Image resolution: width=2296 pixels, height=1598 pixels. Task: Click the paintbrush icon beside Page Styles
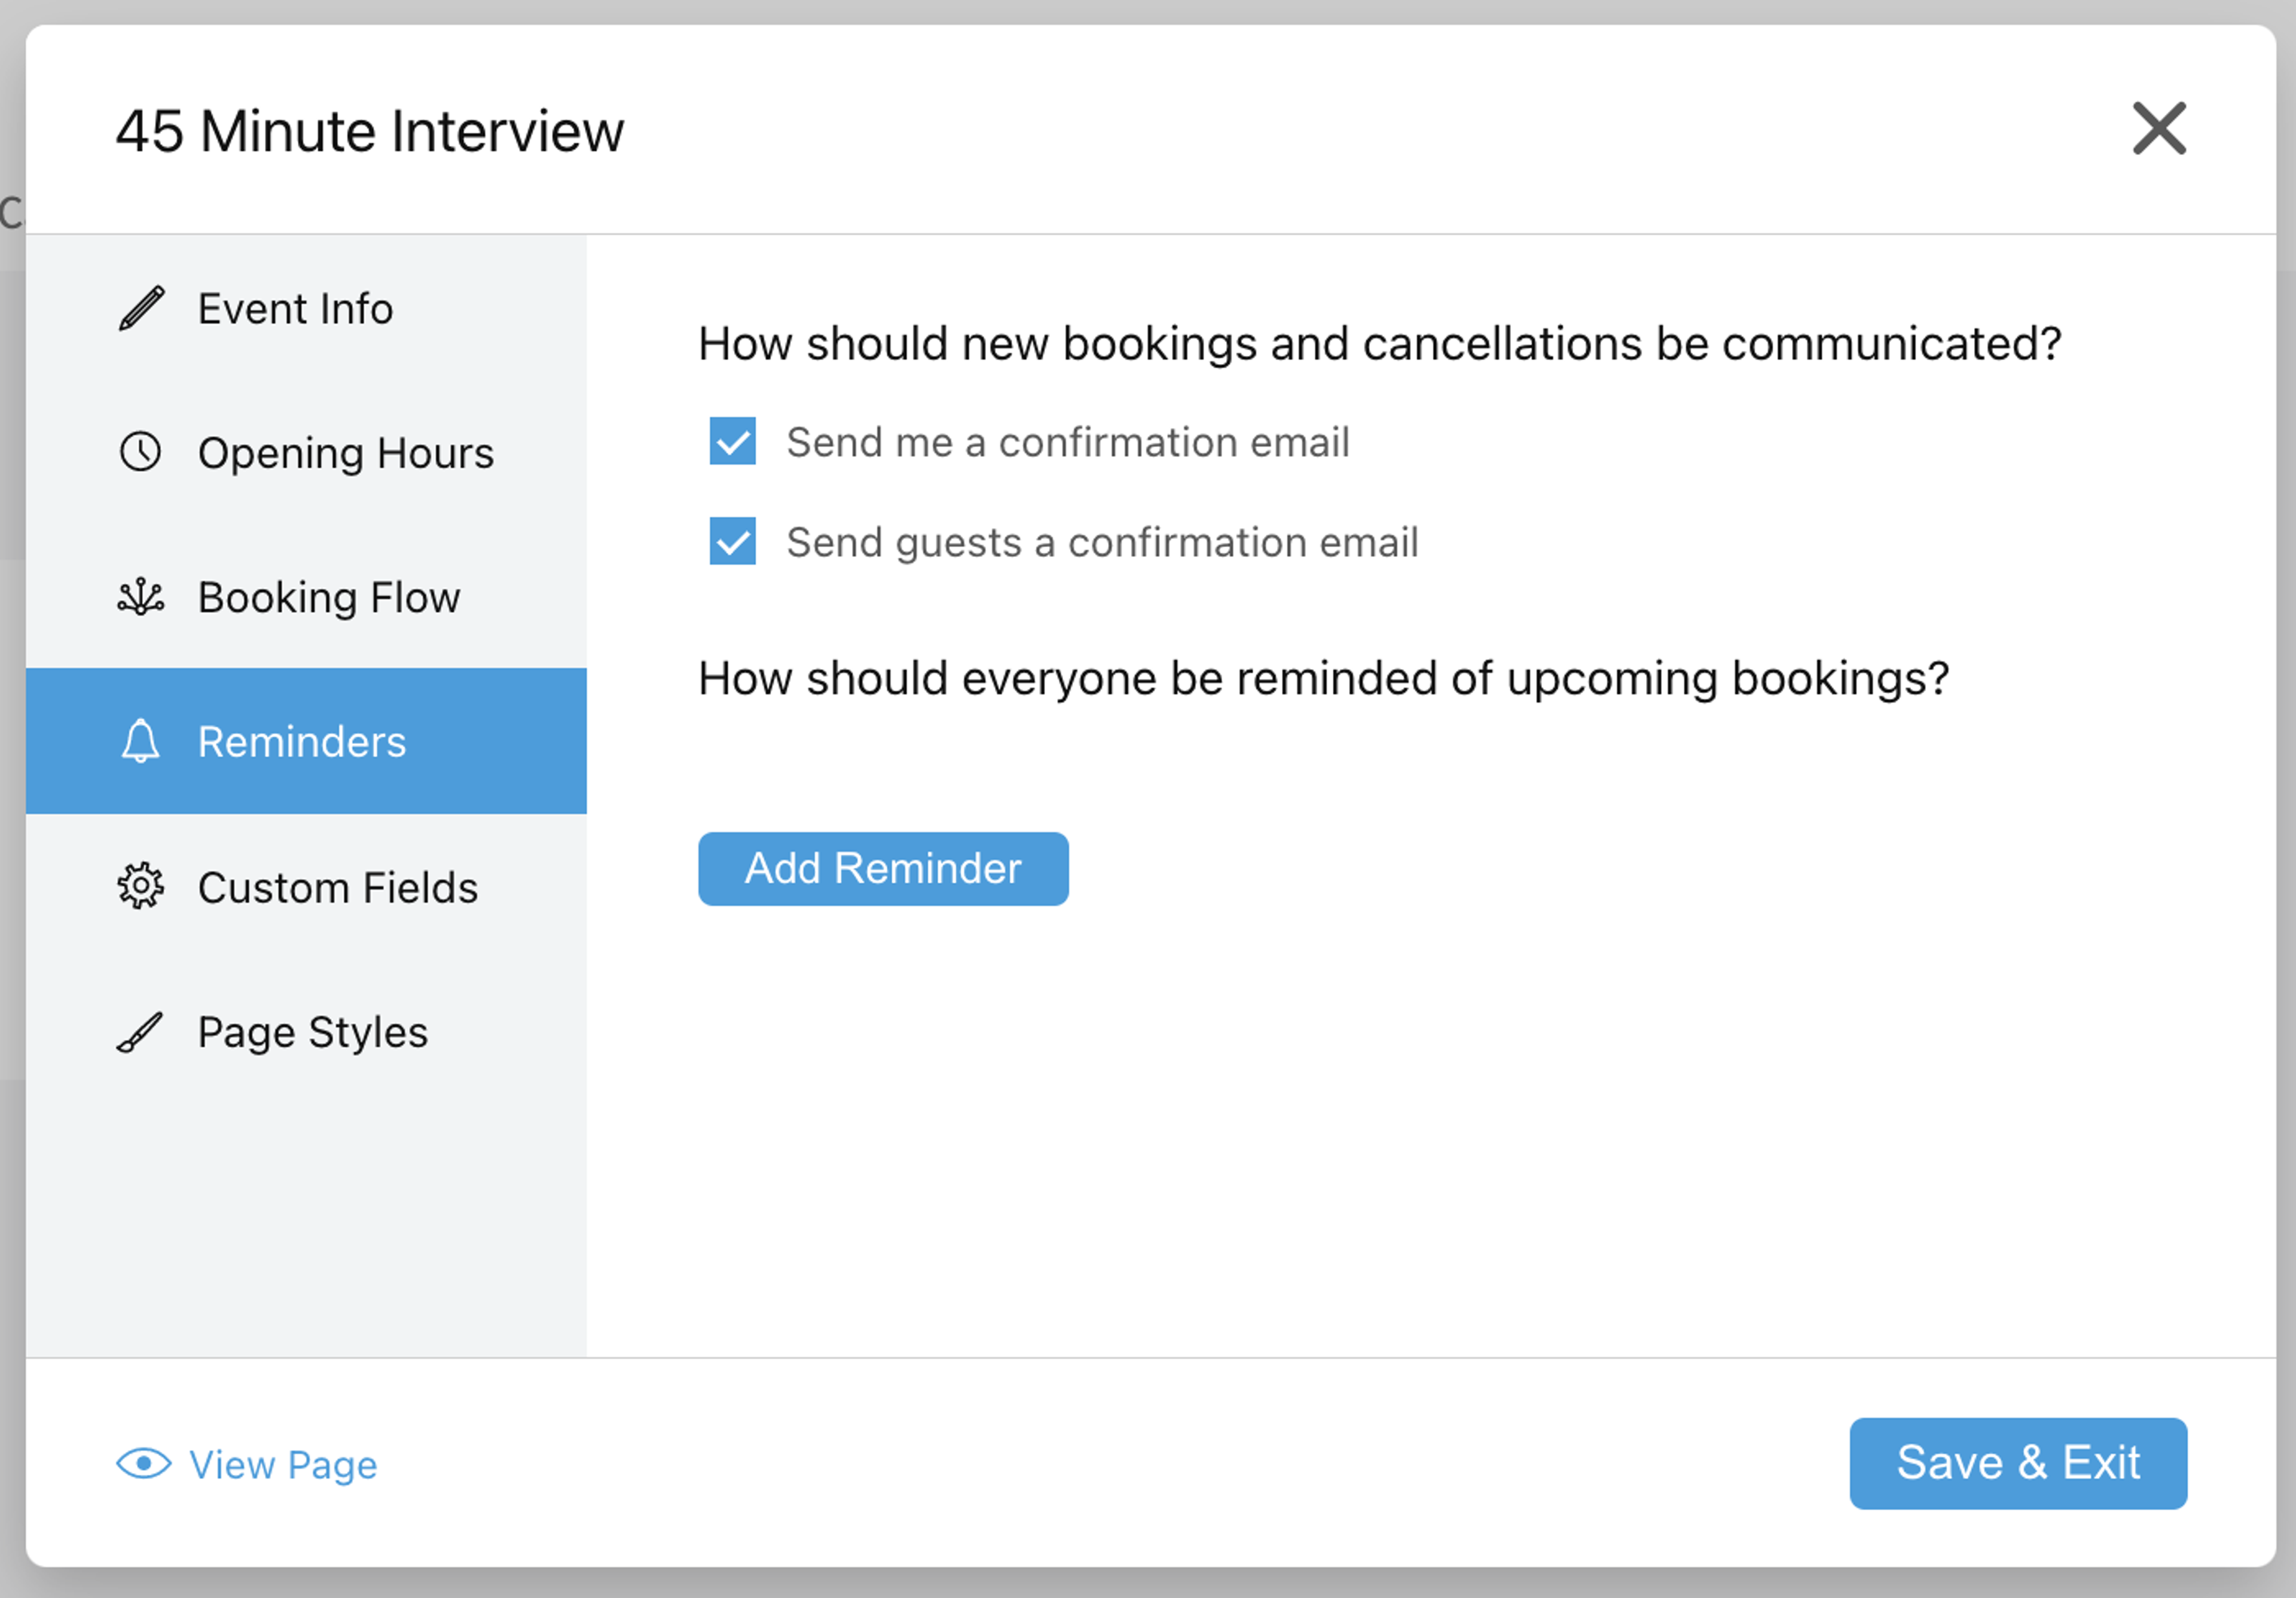[x=140, y=1031]
